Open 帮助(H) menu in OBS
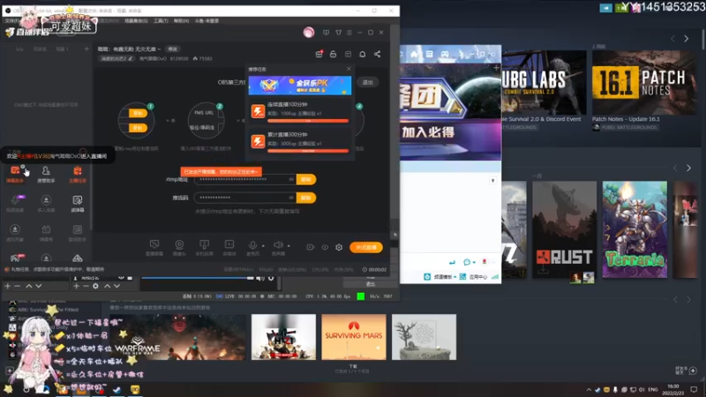Viewport: 706px width, 397px height. [181, 20]
